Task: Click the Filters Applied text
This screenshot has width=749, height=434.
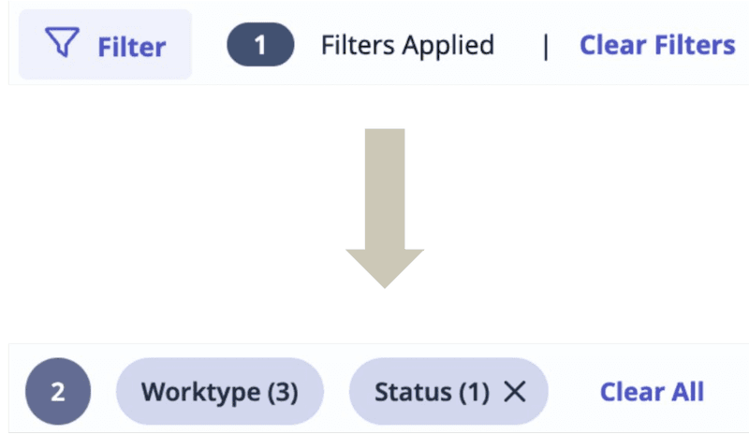Action: pyautogui.click(x=407, y=45)
